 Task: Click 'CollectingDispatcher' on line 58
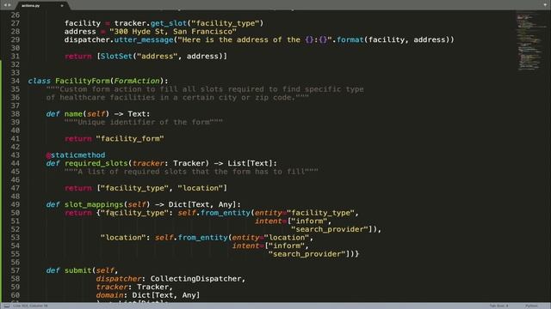click(x=195, y=278)
